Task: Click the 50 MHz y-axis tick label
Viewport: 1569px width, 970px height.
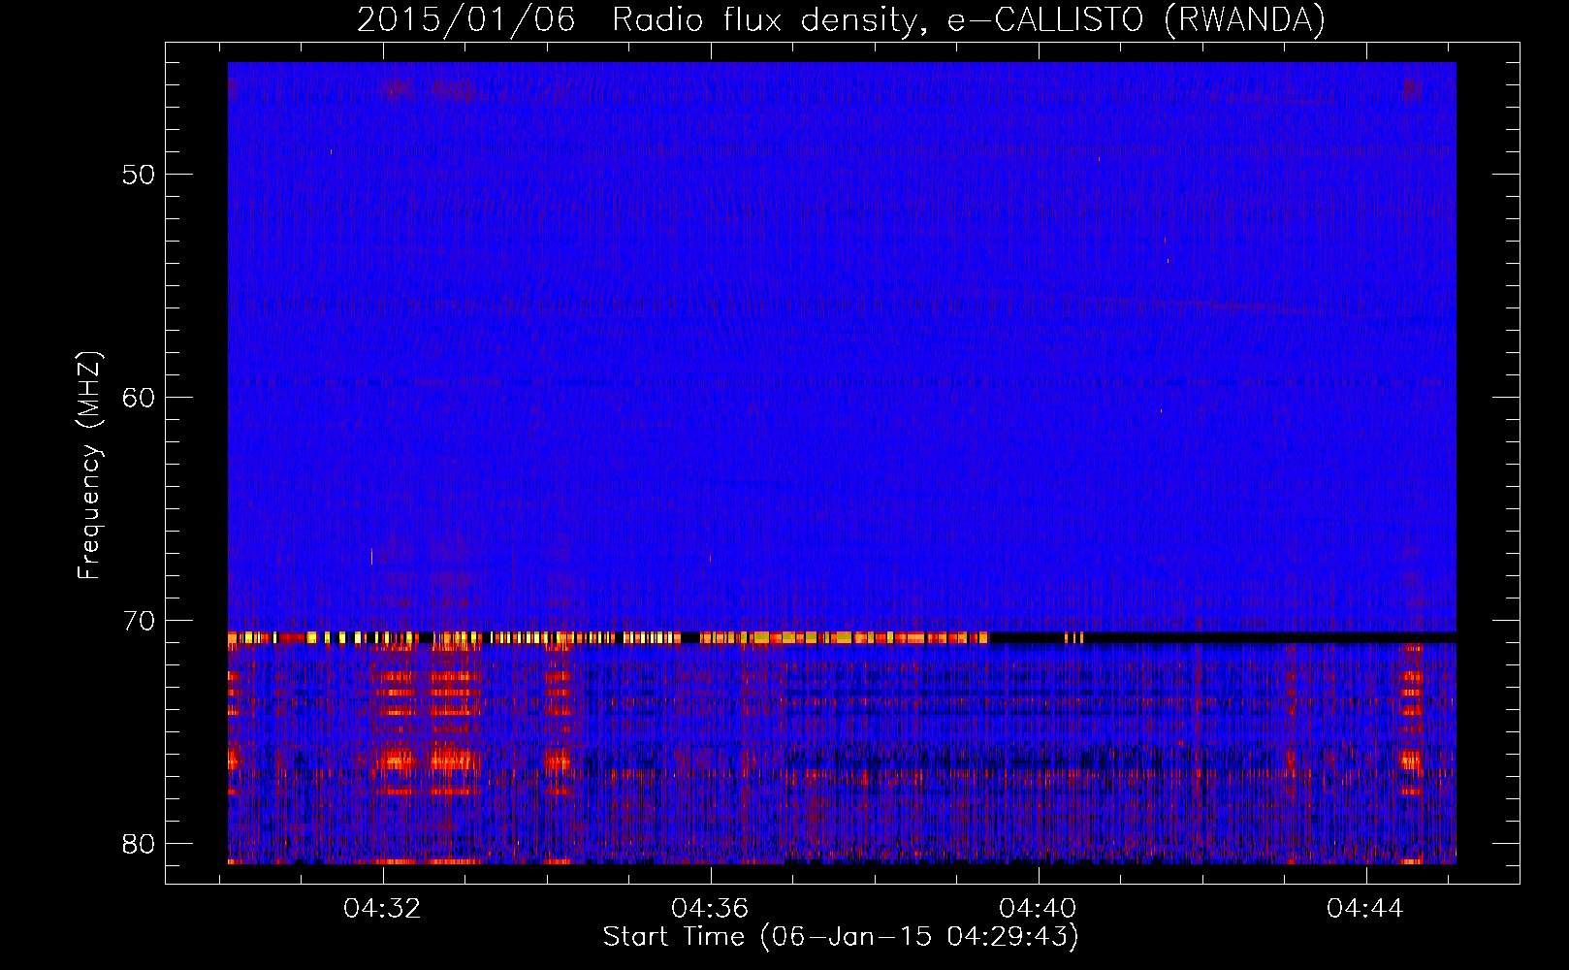Action: coord(139,175)
